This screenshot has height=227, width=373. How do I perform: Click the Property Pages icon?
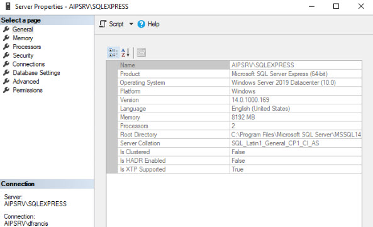[x=142, y=53]
